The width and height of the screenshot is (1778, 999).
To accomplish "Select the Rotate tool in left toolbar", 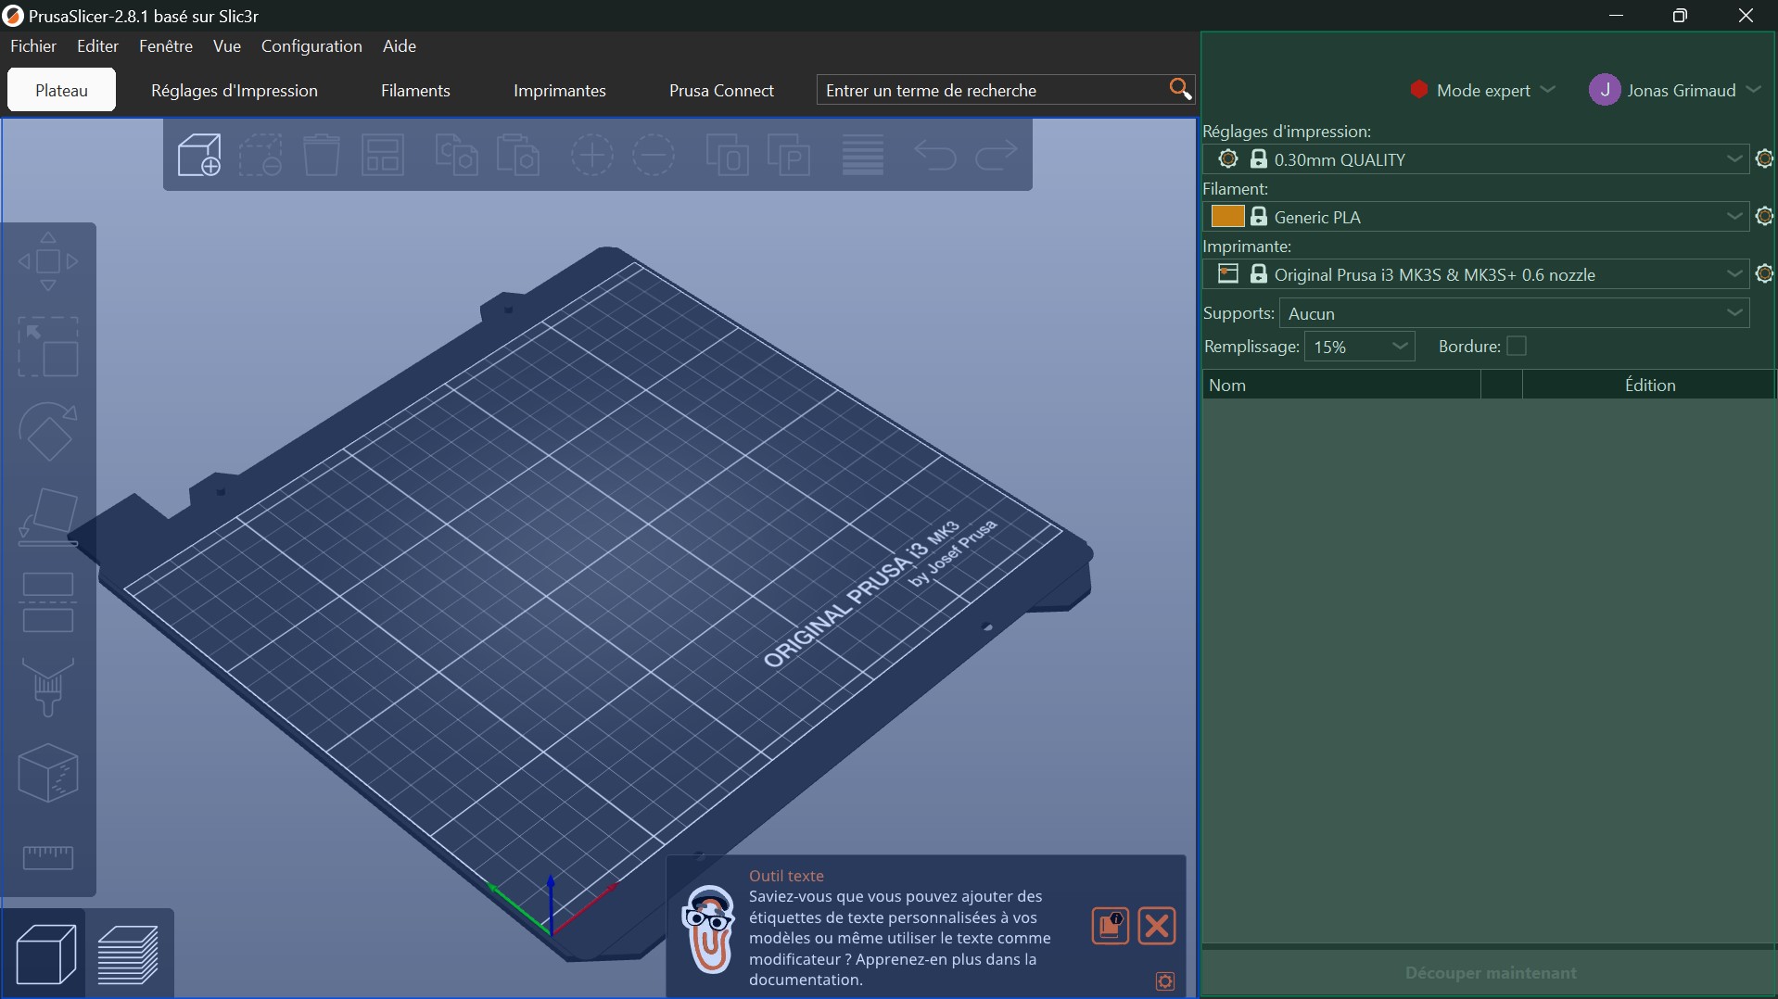I will pyautogui.click(x=48, y=432).
